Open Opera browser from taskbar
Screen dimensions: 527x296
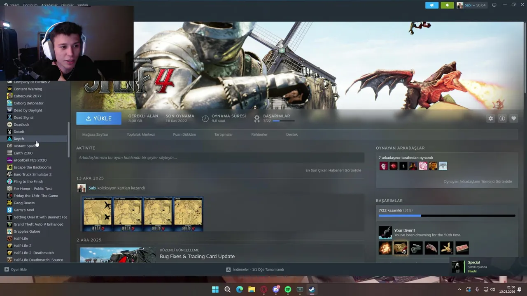click(264, 289)
